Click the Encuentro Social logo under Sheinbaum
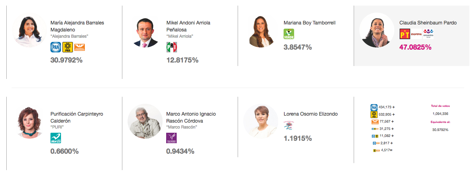This screenshot has height=175, width=475. pos(428,34)
